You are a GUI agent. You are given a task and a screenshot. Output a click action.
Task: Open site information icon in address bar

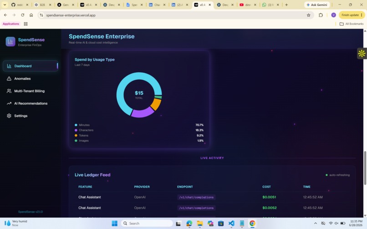(41, 15)
